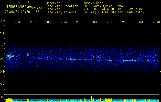Click the Receiving Location label

(62, 6)
